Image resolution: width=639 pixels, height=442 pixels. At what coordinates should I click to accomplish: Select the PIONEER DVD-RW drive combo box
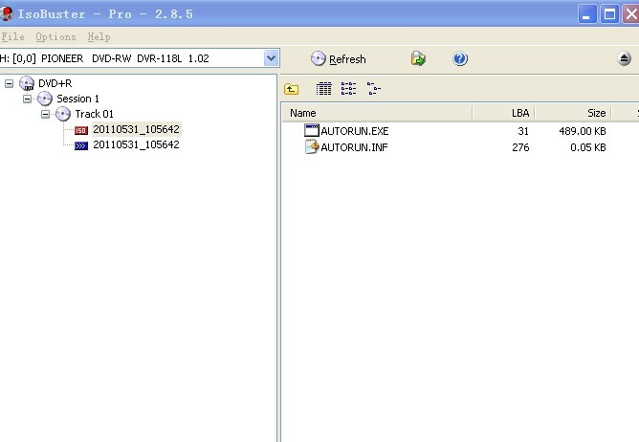pos(140,58)
